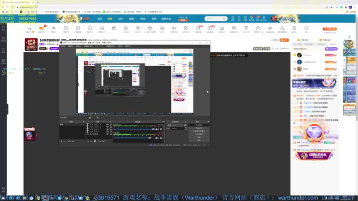Open 工具 menu in OBS menu bar
Screen dimensions: 358x201
[120, 46]
